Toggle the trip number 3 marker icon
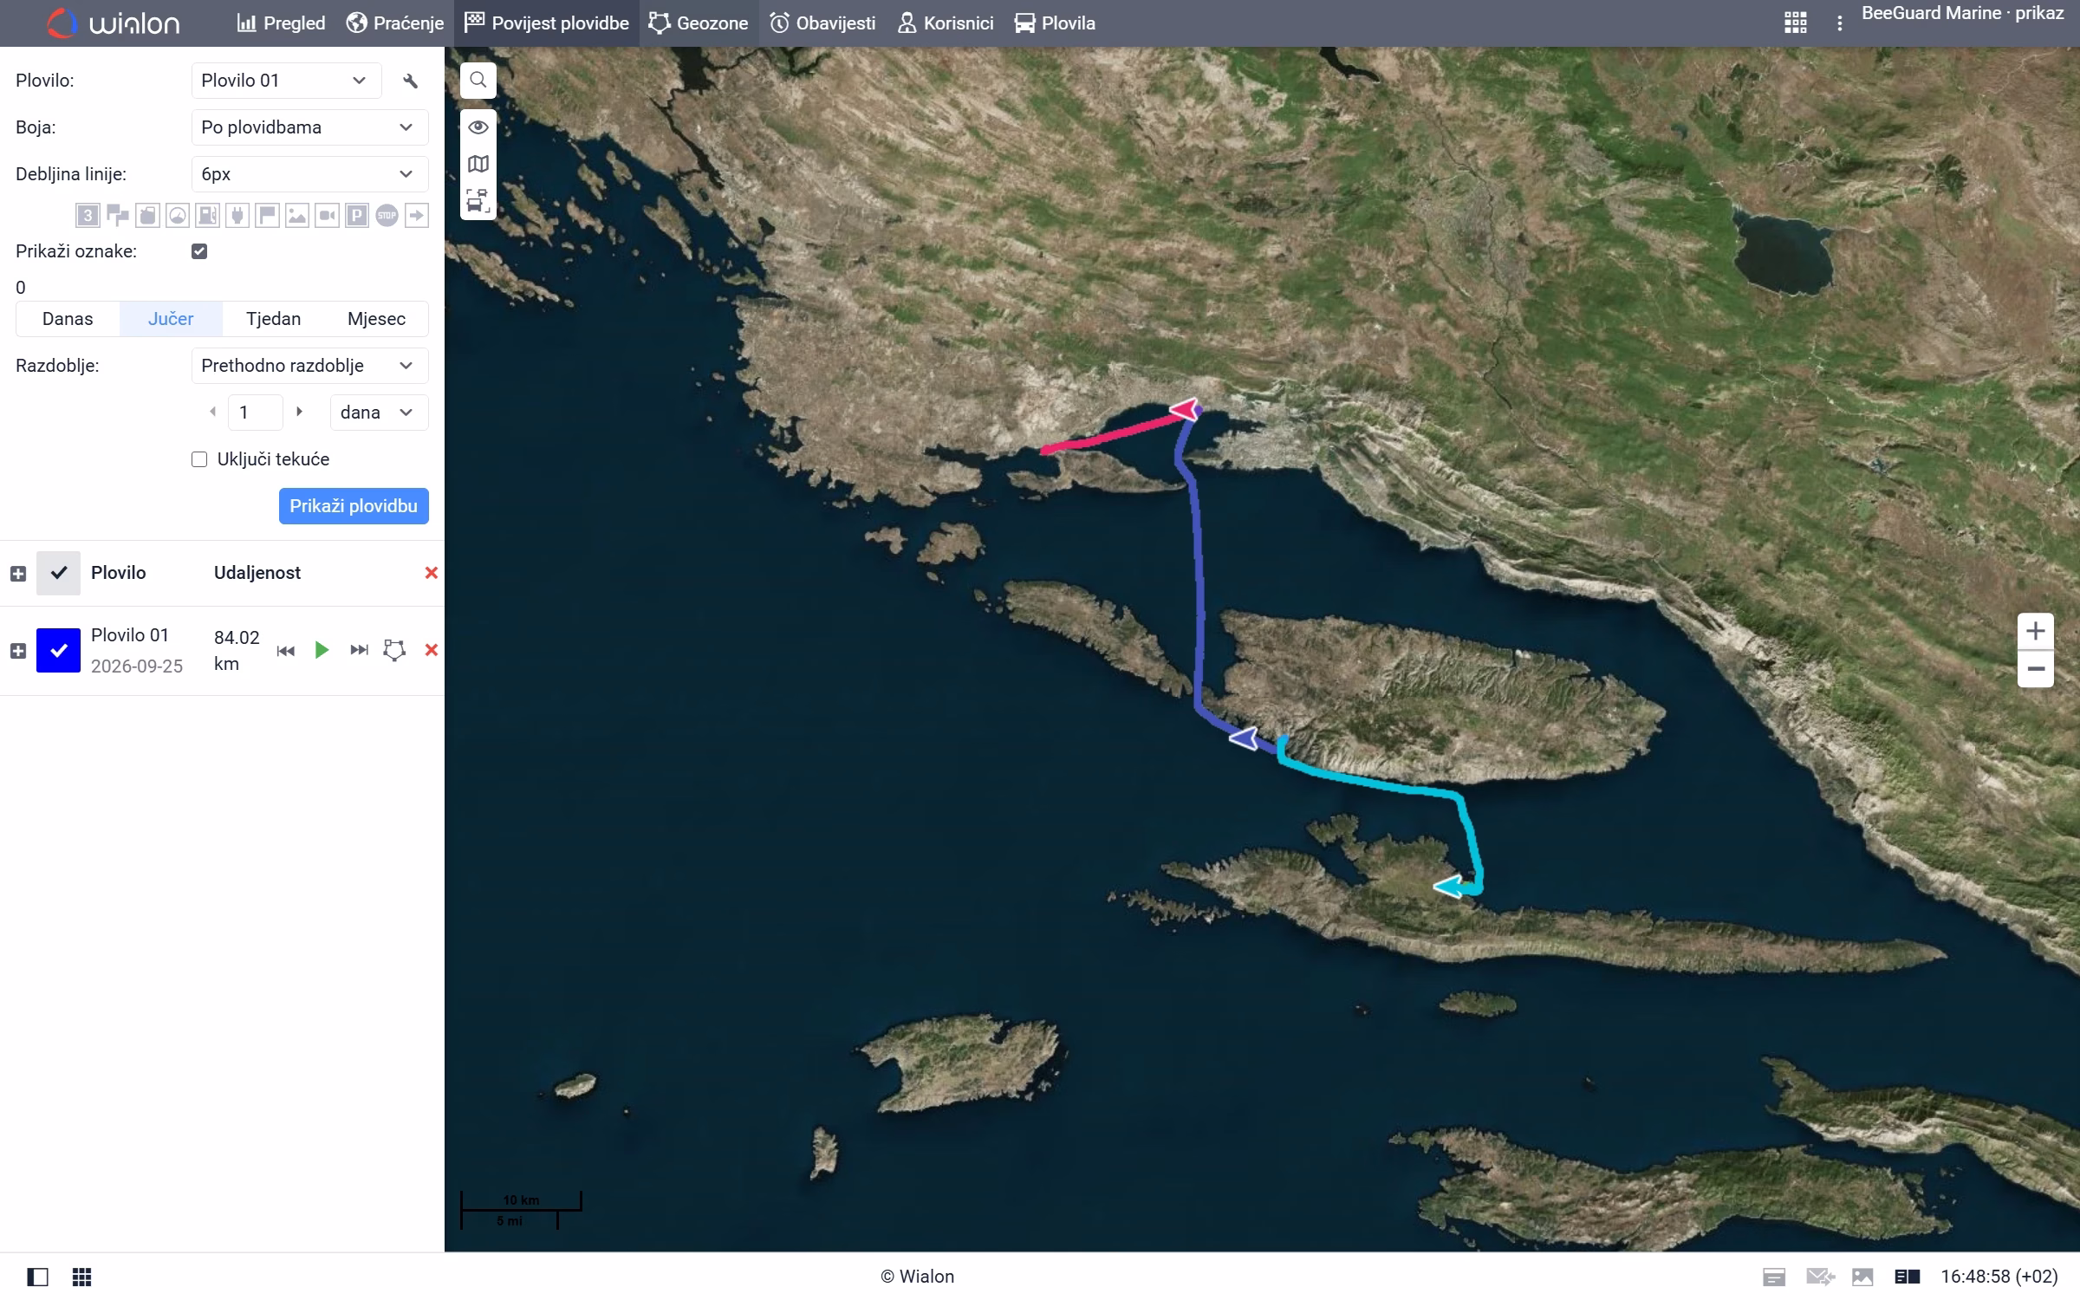Screen dimensions: 2080x1300 click(x=88, y=216)
